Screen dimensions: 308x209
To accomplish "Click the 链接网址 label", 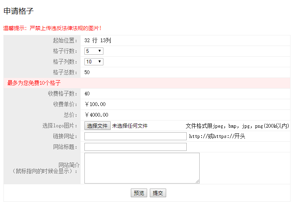I will coord(65,136).
